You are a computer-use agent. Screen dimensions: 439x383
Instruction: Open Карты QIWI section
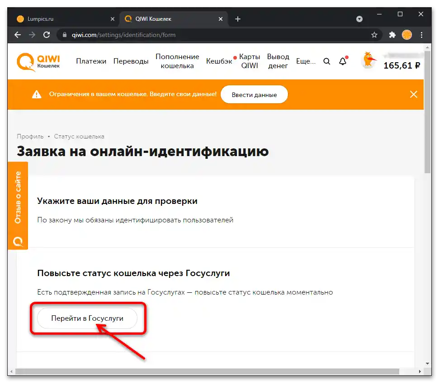point(250,61)
